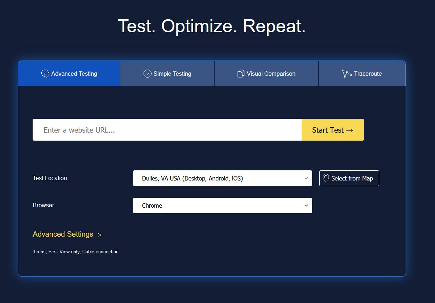The width and height of the screenshot is (435, 303).
Task: Select the Traceroute tab
Action: coord(362,73)
